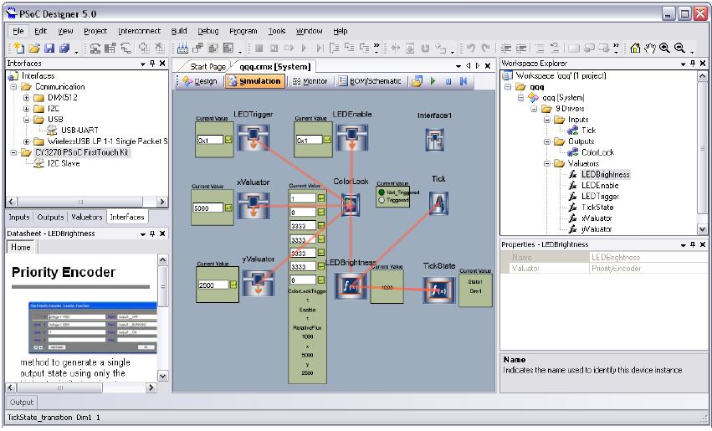Click the Workspace Explorer scrollbar up arrow
Image resolution: width=712 pixels, height=431 pixels.
point(702,76)
